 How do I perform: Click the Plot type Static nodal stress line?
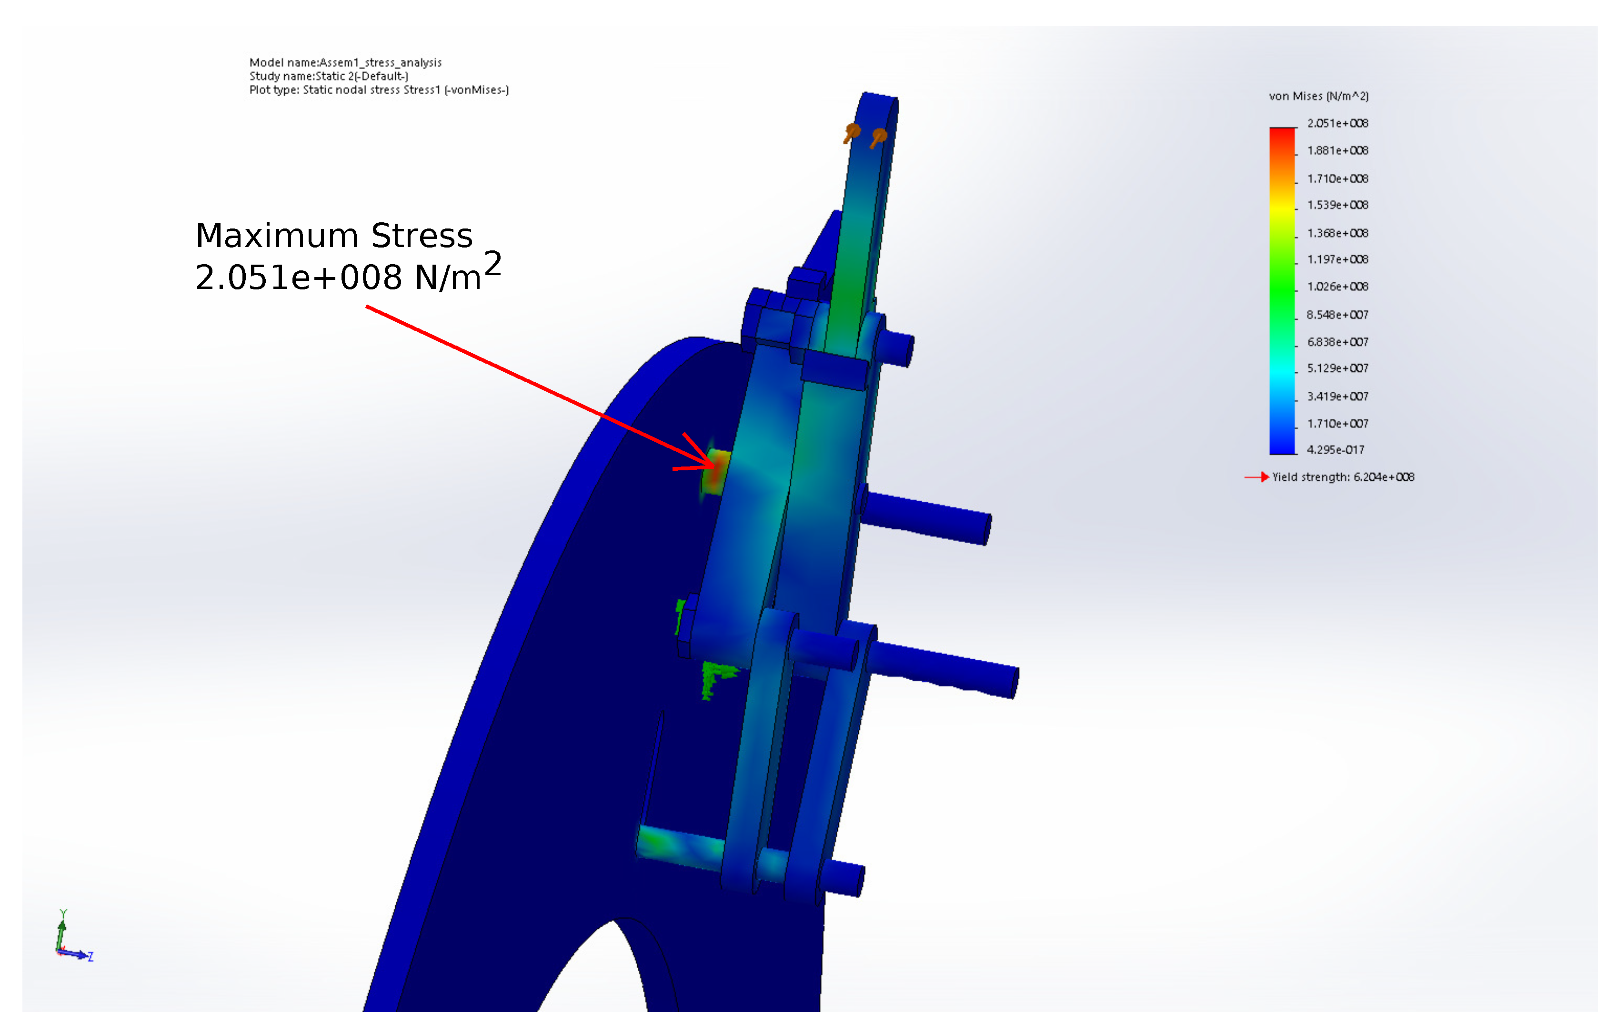pos(379,90)
